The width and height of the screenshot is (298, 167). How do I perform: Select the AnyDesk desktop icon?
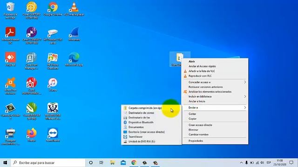(x=10, y=59)
